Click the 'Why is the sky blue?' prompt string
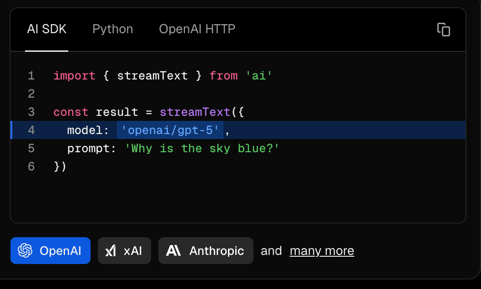 point(202,149)
